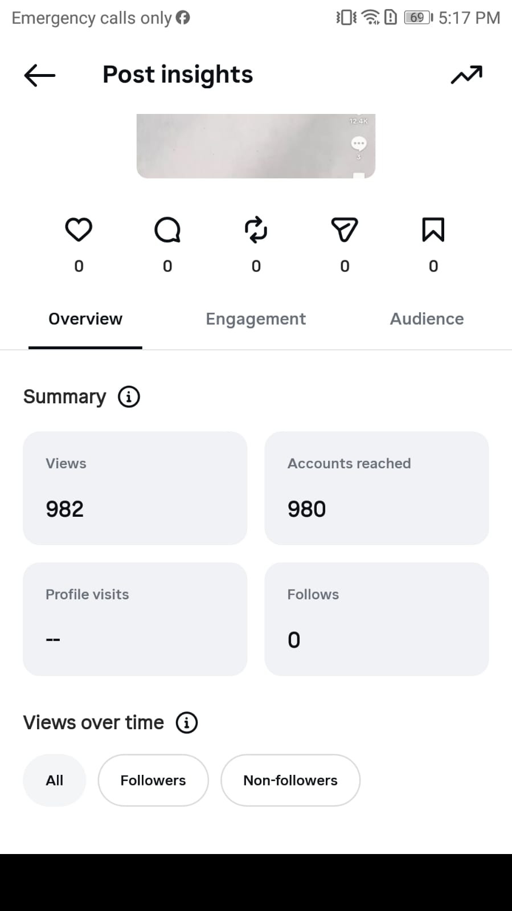Viewport: 512px width, 911px height.
Task: Tap the bookmark saves icon
Action: click(x=433, y=230)
